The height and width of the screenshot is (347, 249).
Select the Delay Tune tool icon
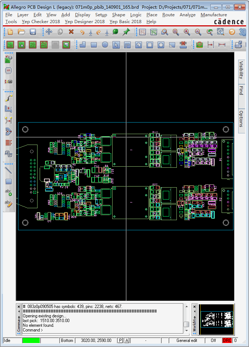point(8,154)
